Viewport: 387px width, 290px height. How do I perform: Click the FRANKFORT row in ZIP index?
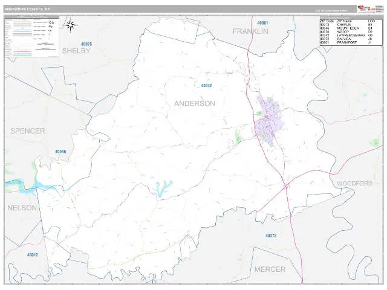click(x=346, y=42)
